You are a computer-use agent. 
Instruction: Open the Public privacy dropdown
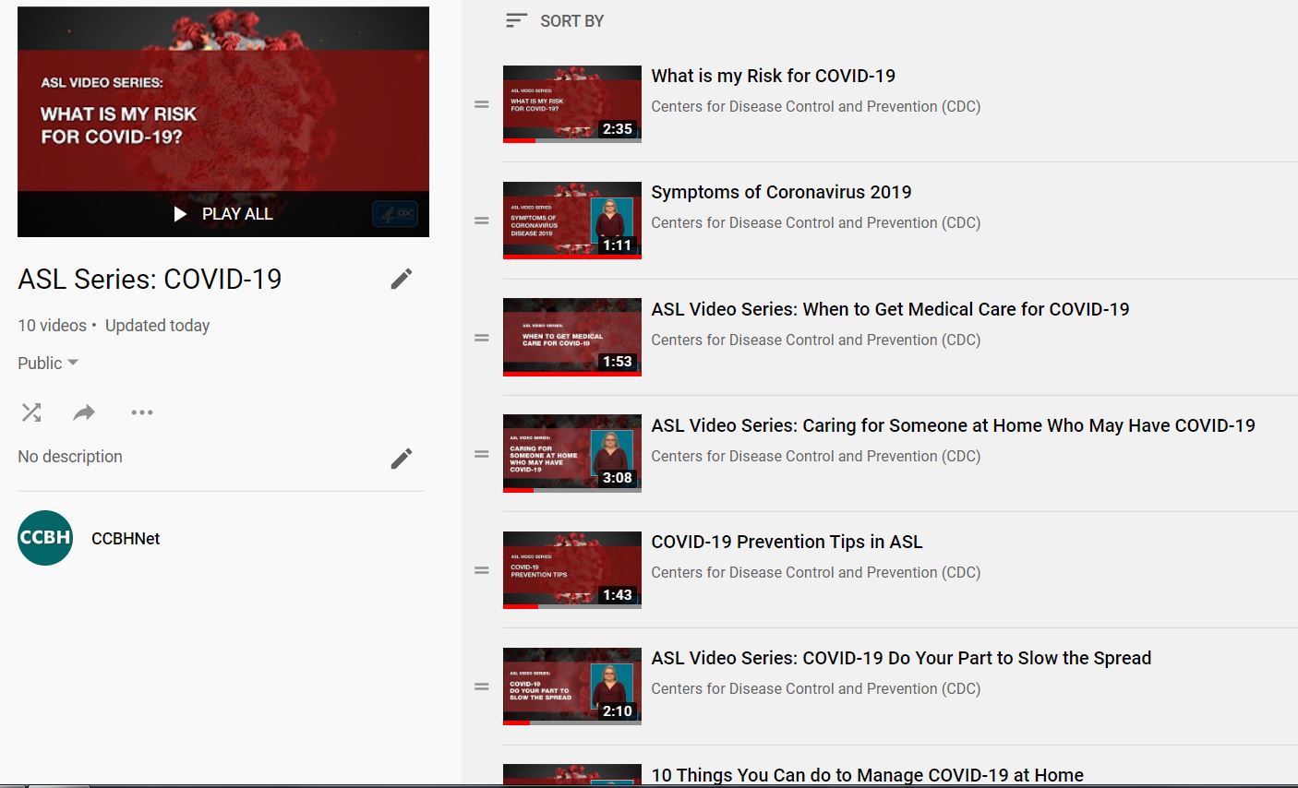click(x=48, y=364)
